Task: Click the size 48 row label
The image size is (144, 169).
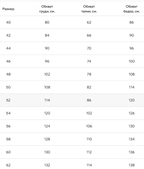Action: [8, 74]
